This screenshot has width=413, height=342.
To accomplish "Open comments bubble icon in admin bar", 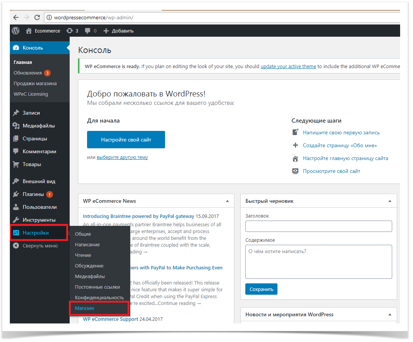I will (88, 31).
